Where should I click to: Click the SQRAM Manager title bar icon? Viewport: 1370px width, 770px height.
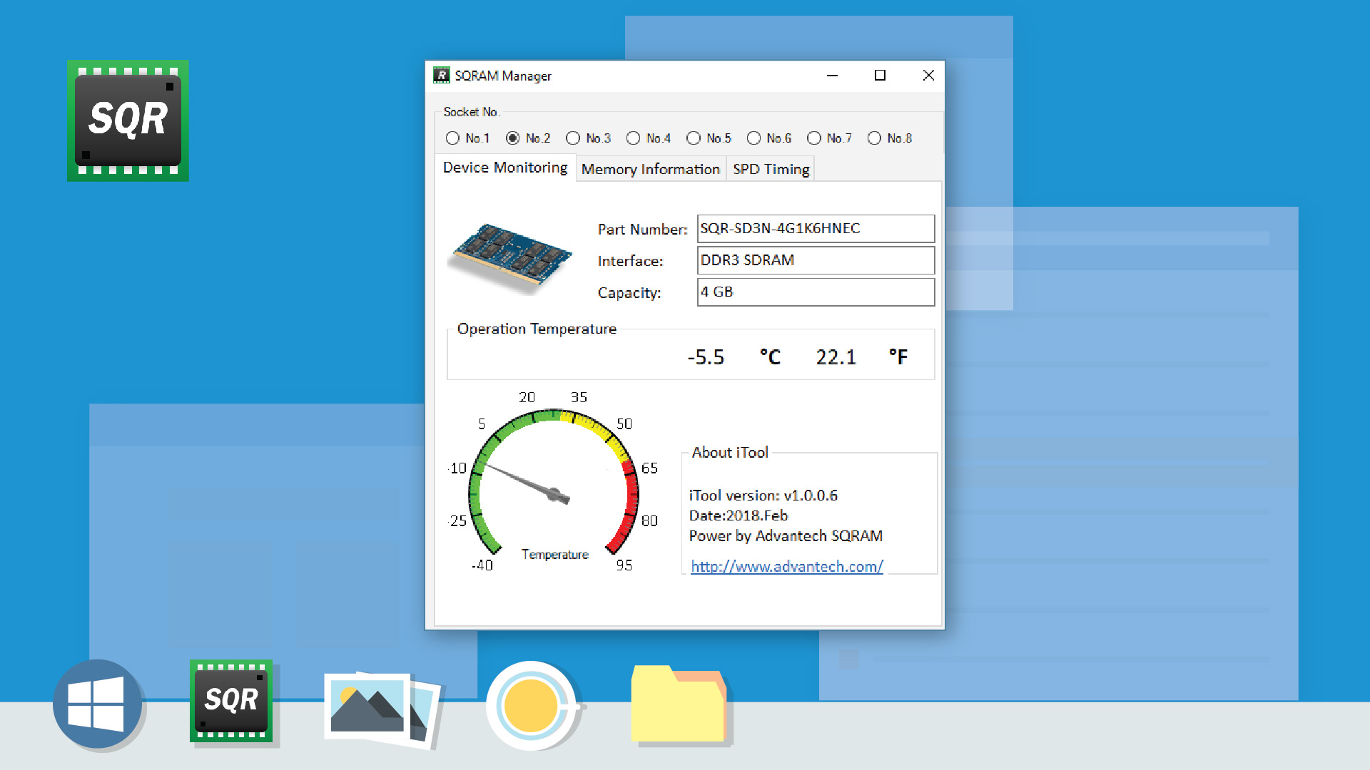(442, 76)
